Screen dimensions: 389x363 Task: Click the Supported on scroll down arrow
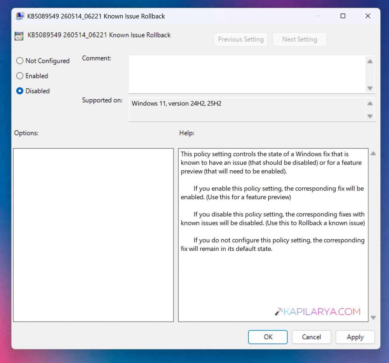tap(370, 116)
